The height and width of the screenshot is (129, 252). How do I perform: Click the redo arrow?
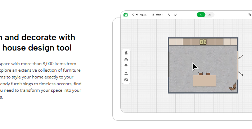pos(176,15)
